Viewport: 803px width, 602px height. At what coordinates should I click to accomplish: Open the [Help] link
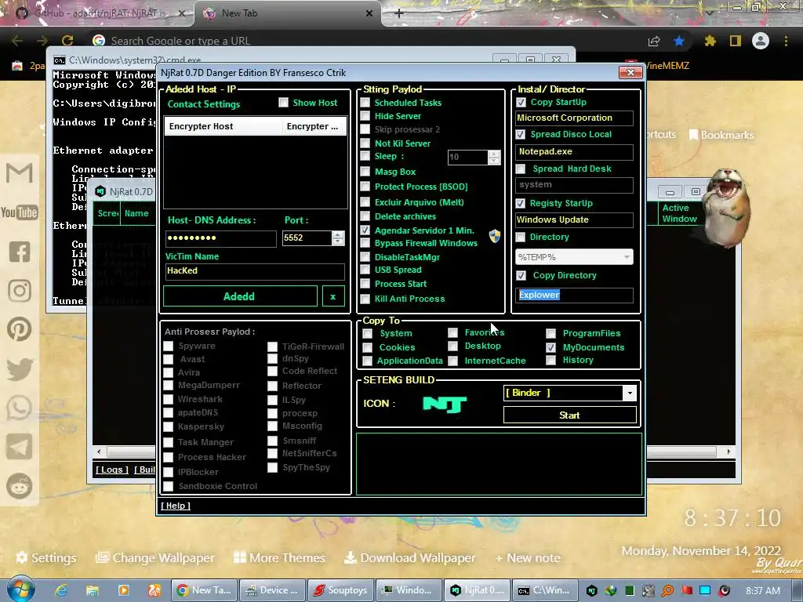(176, 506)
